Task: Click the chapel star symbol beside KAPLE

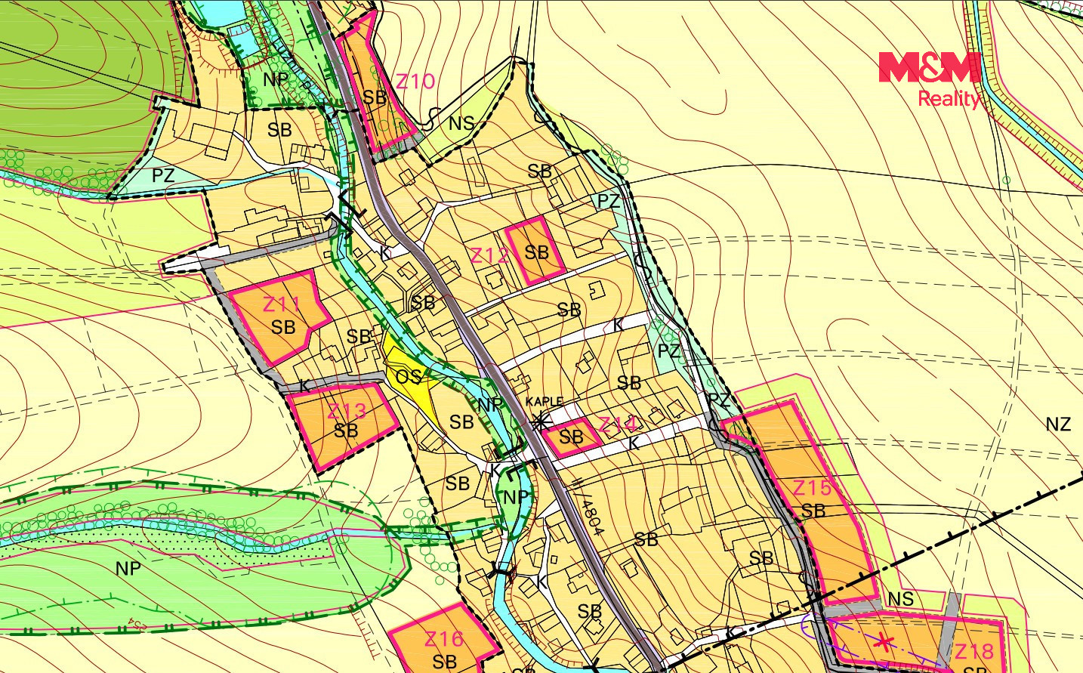Action: tap(539, 421)
